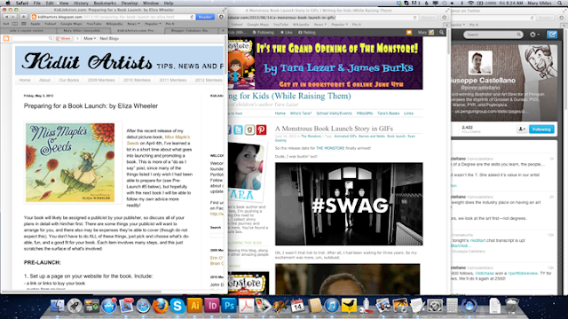The width and height of the screenshot is (568, 319).
Task: Toggle the Following button in the WordPress admin bar
Action: [x=264, y=33]
